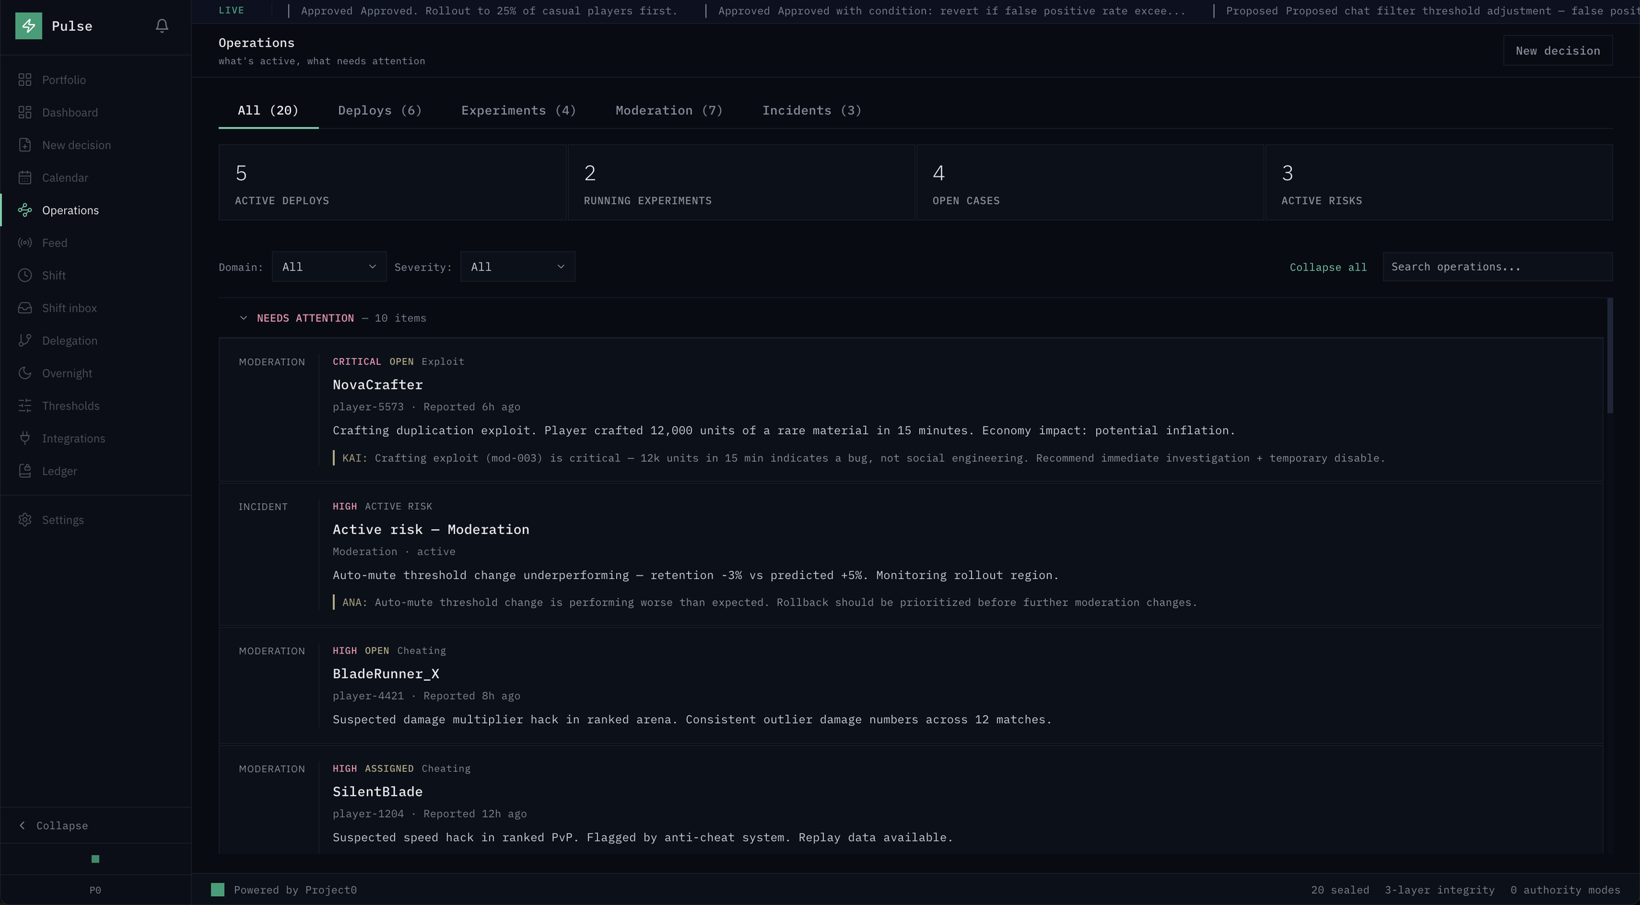Screen dimensions: 1640x905
Task: Open notifications bell
Action: (162, 26)
